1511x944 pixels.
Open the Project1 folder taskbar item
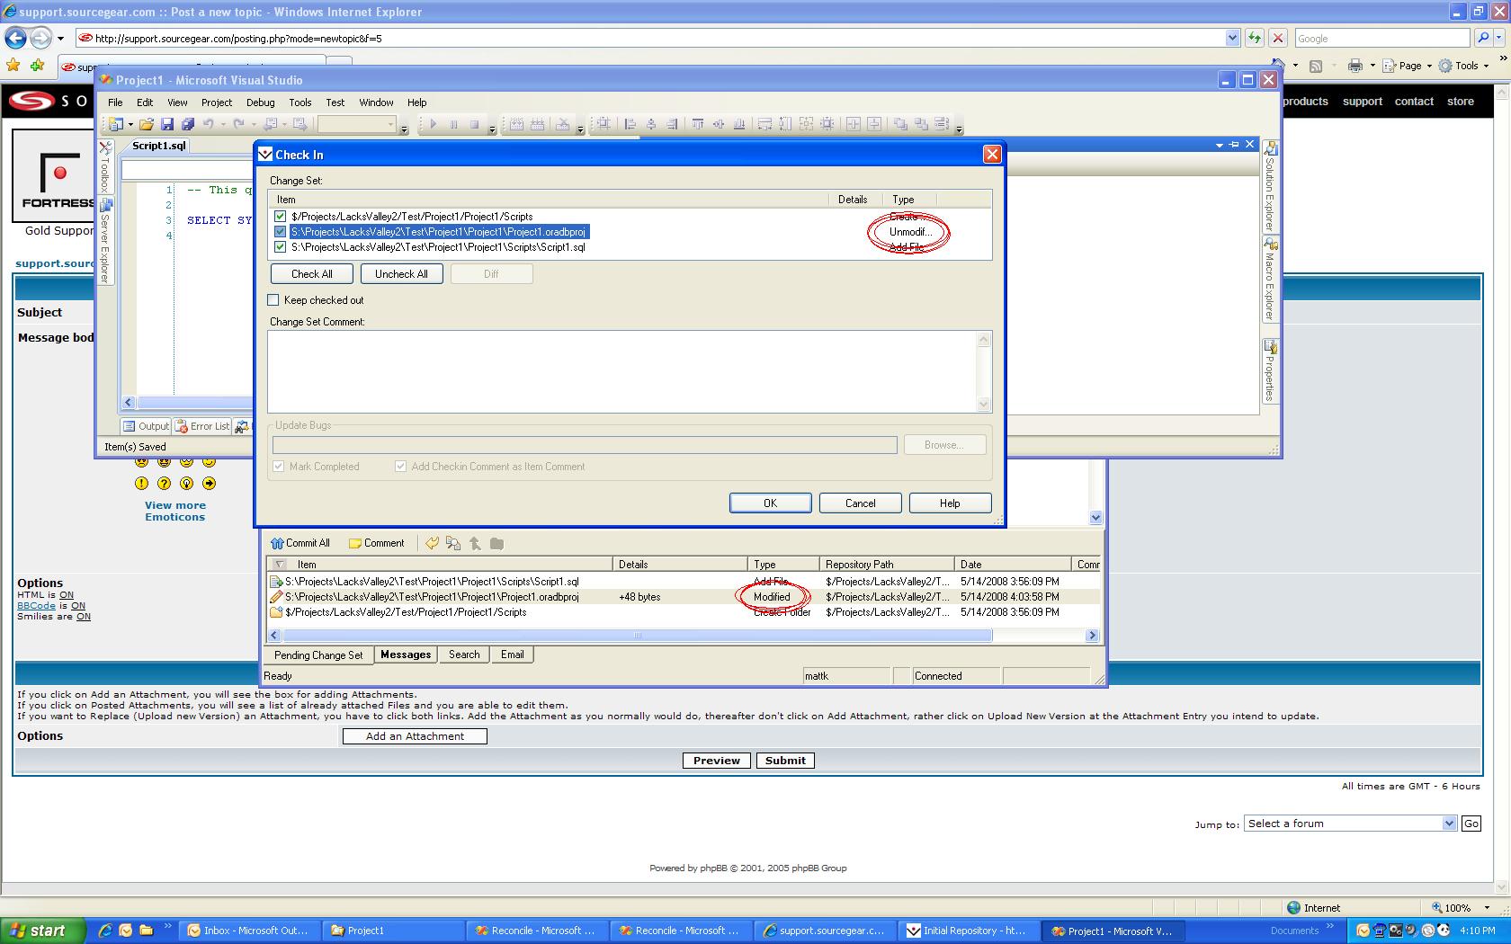coord(393,931)
